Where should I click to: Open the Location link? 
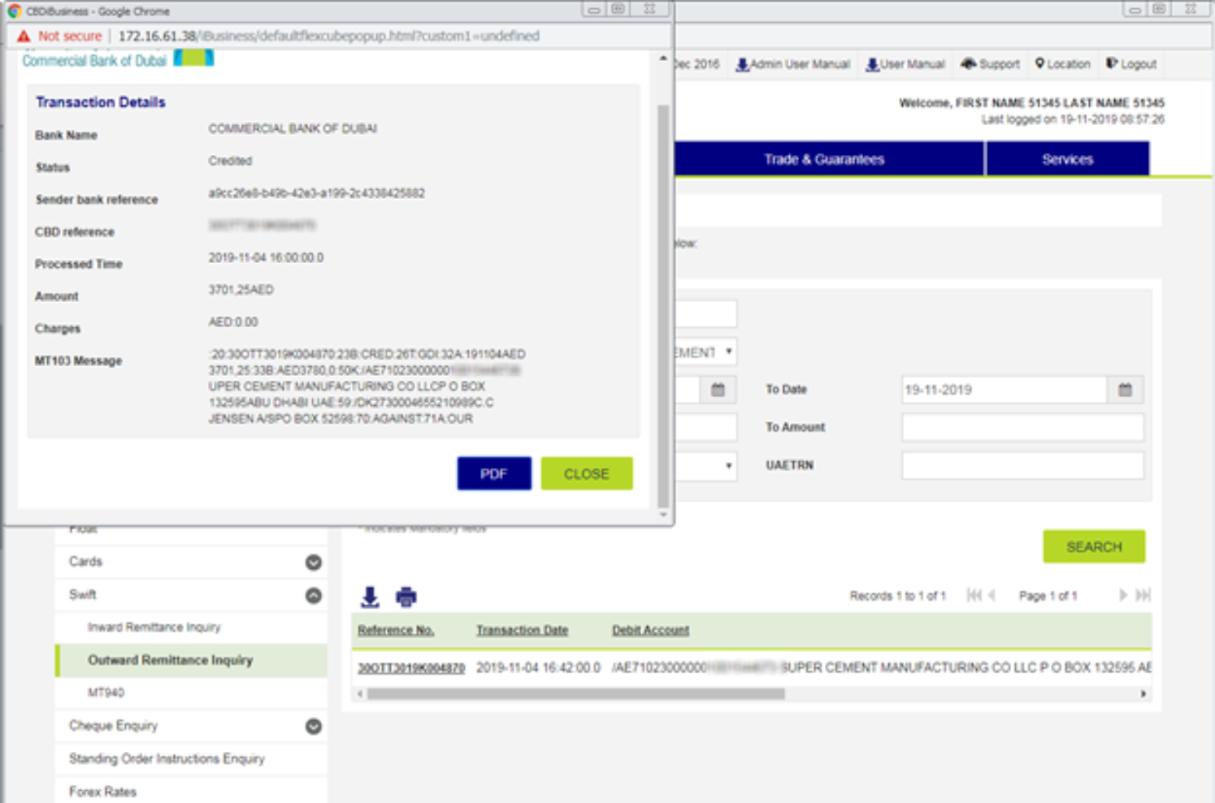pyautogui.click(x=1062, y=64)
